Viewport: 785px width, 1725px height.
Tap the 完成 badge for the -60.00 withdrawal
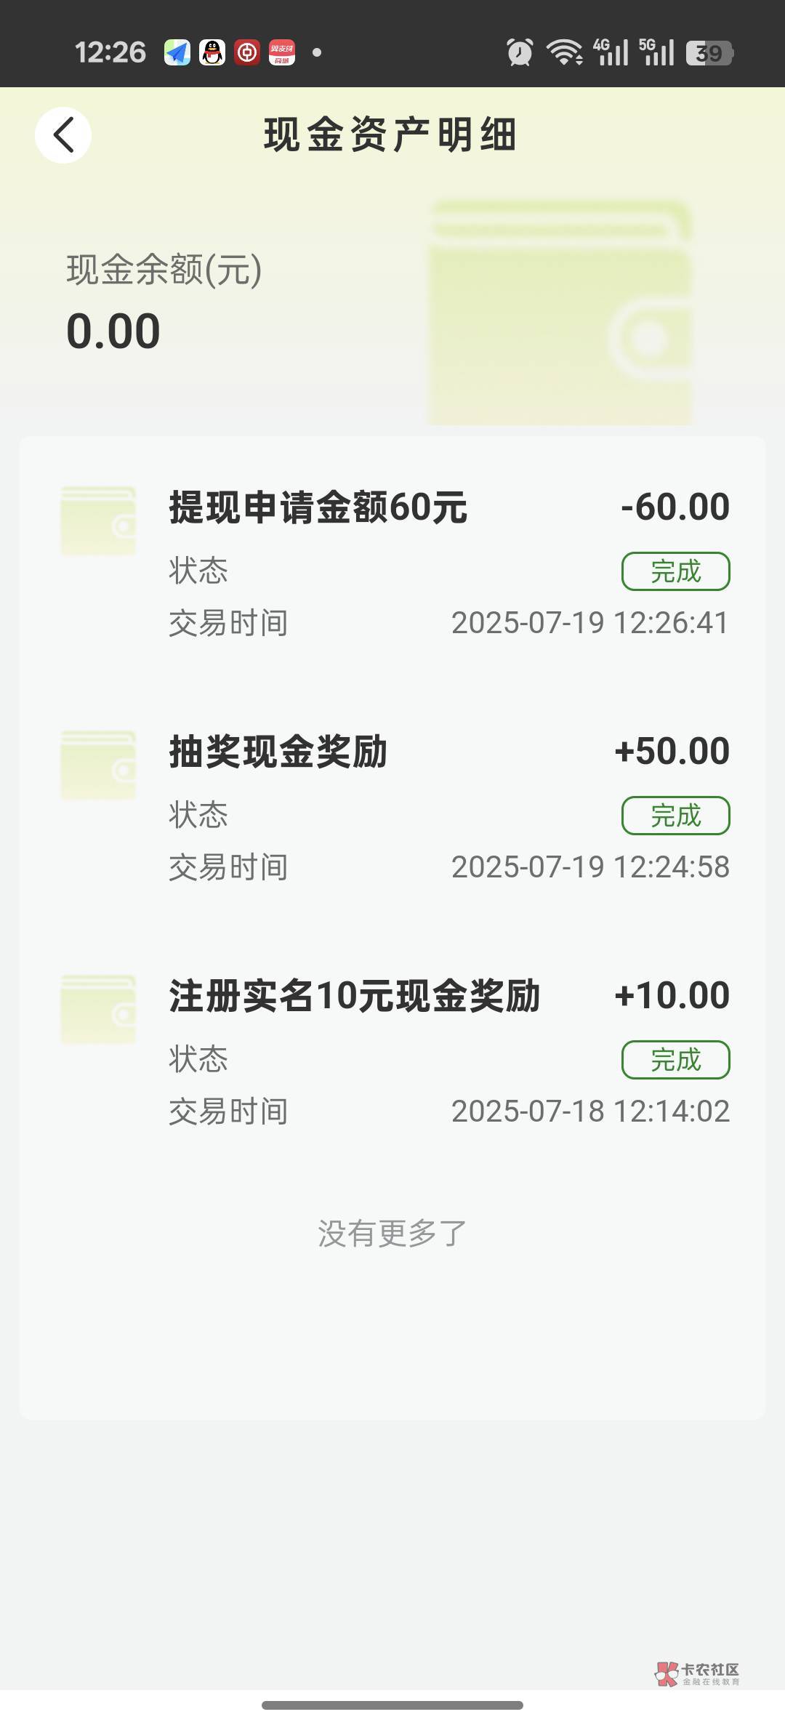pyautogui.click(x=675, y=571)
